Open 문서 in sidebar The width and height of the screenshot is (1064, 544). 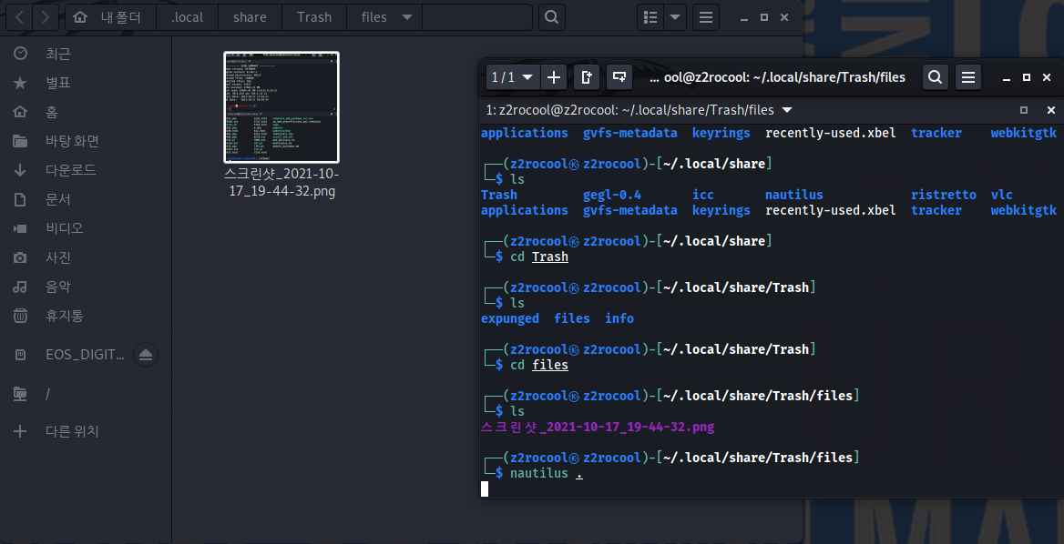[86, 199]
